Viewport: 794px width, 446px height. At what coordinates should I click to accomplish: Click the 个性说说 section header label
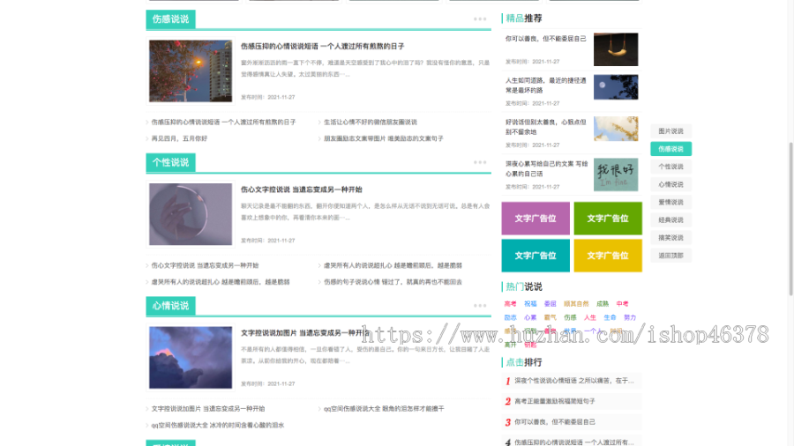coord(170,162)
